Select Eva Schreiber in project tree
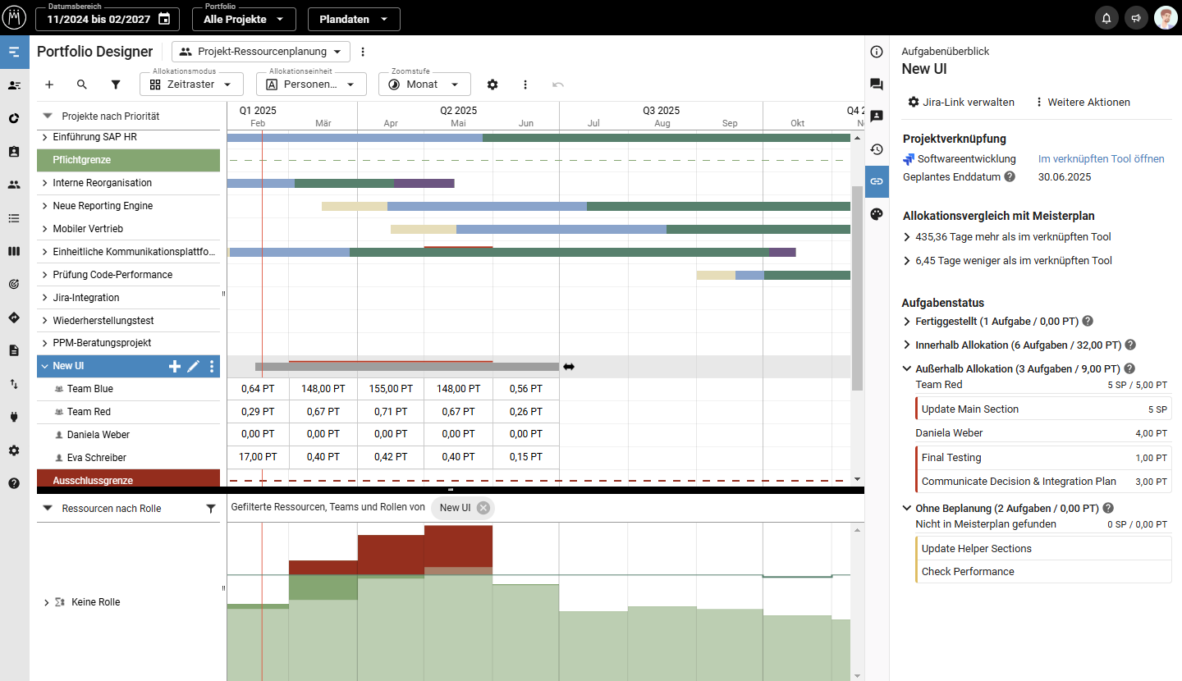The width and height of the screenshot is (1182, 681). pos(97,458)
